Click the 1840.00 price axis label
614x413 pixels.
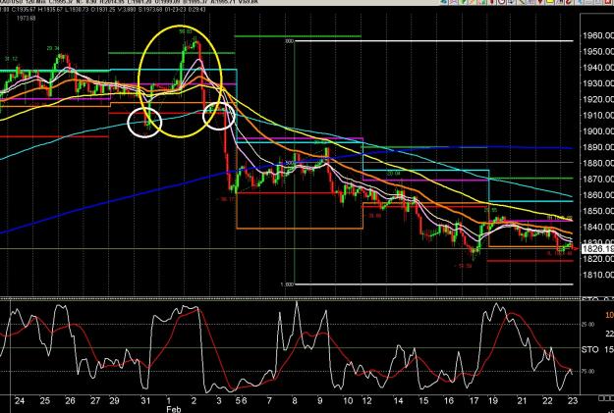(598, 227)
